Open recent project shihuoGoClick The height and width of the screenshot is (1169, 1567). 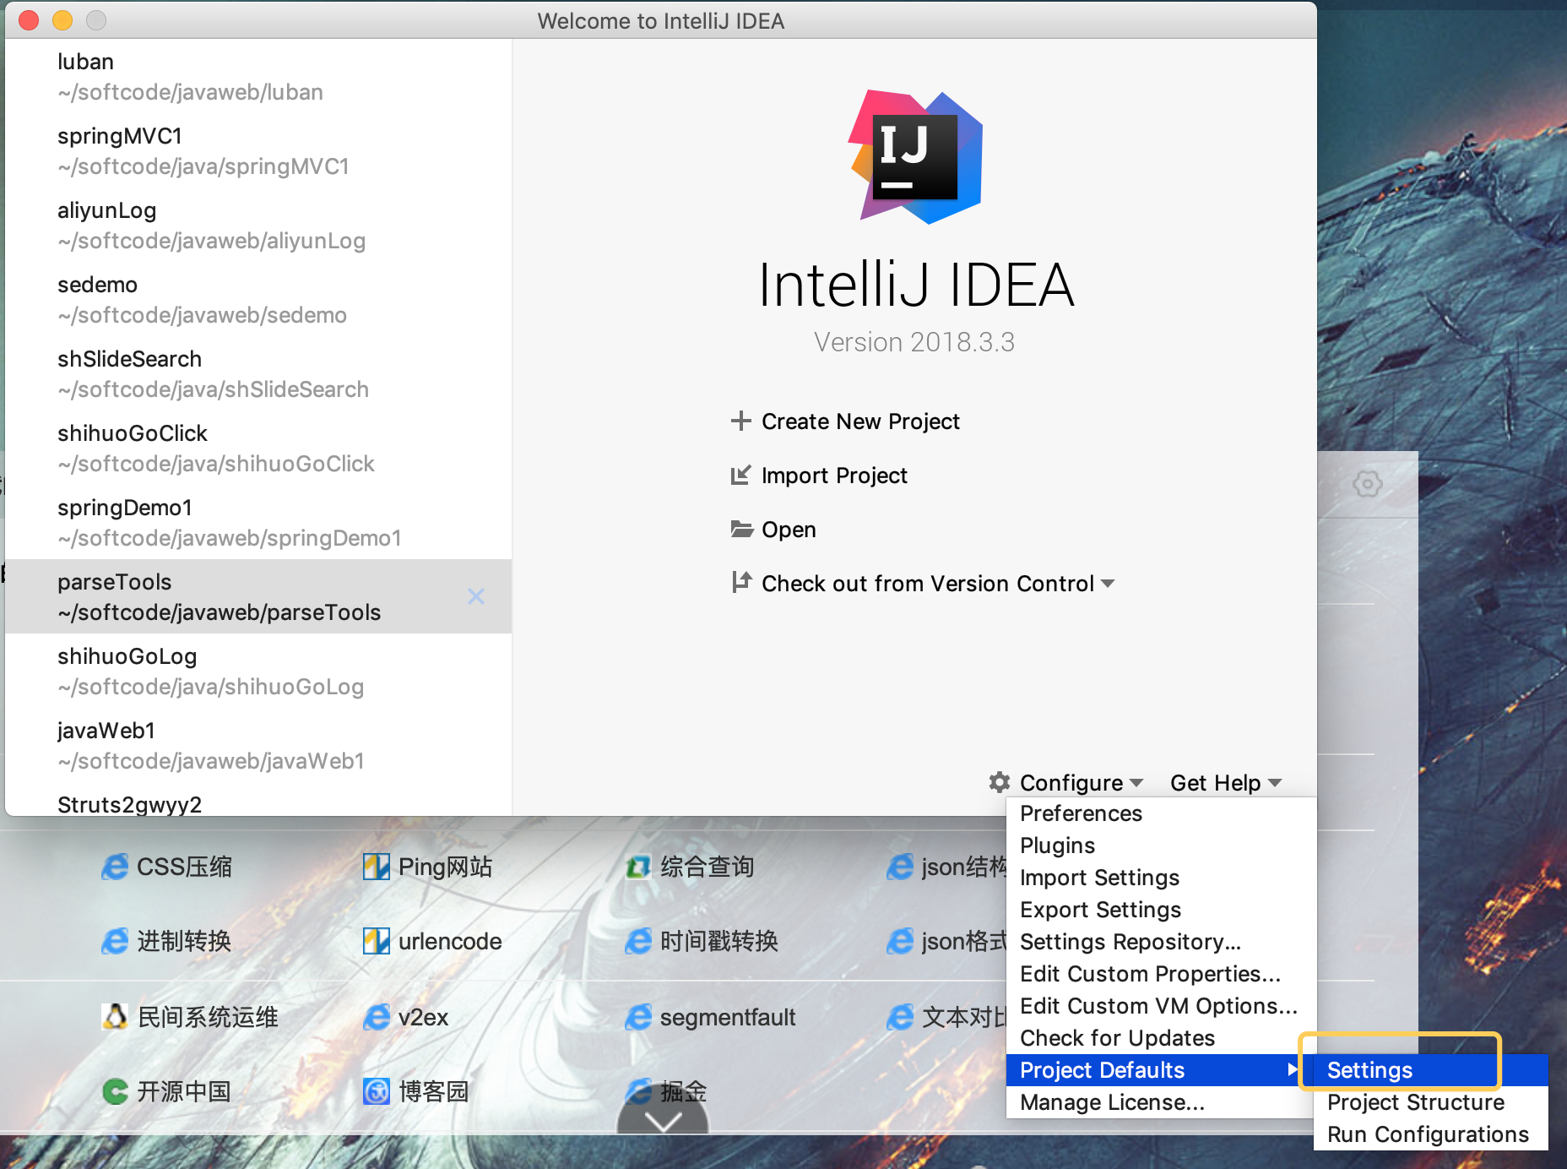point(258,448)
